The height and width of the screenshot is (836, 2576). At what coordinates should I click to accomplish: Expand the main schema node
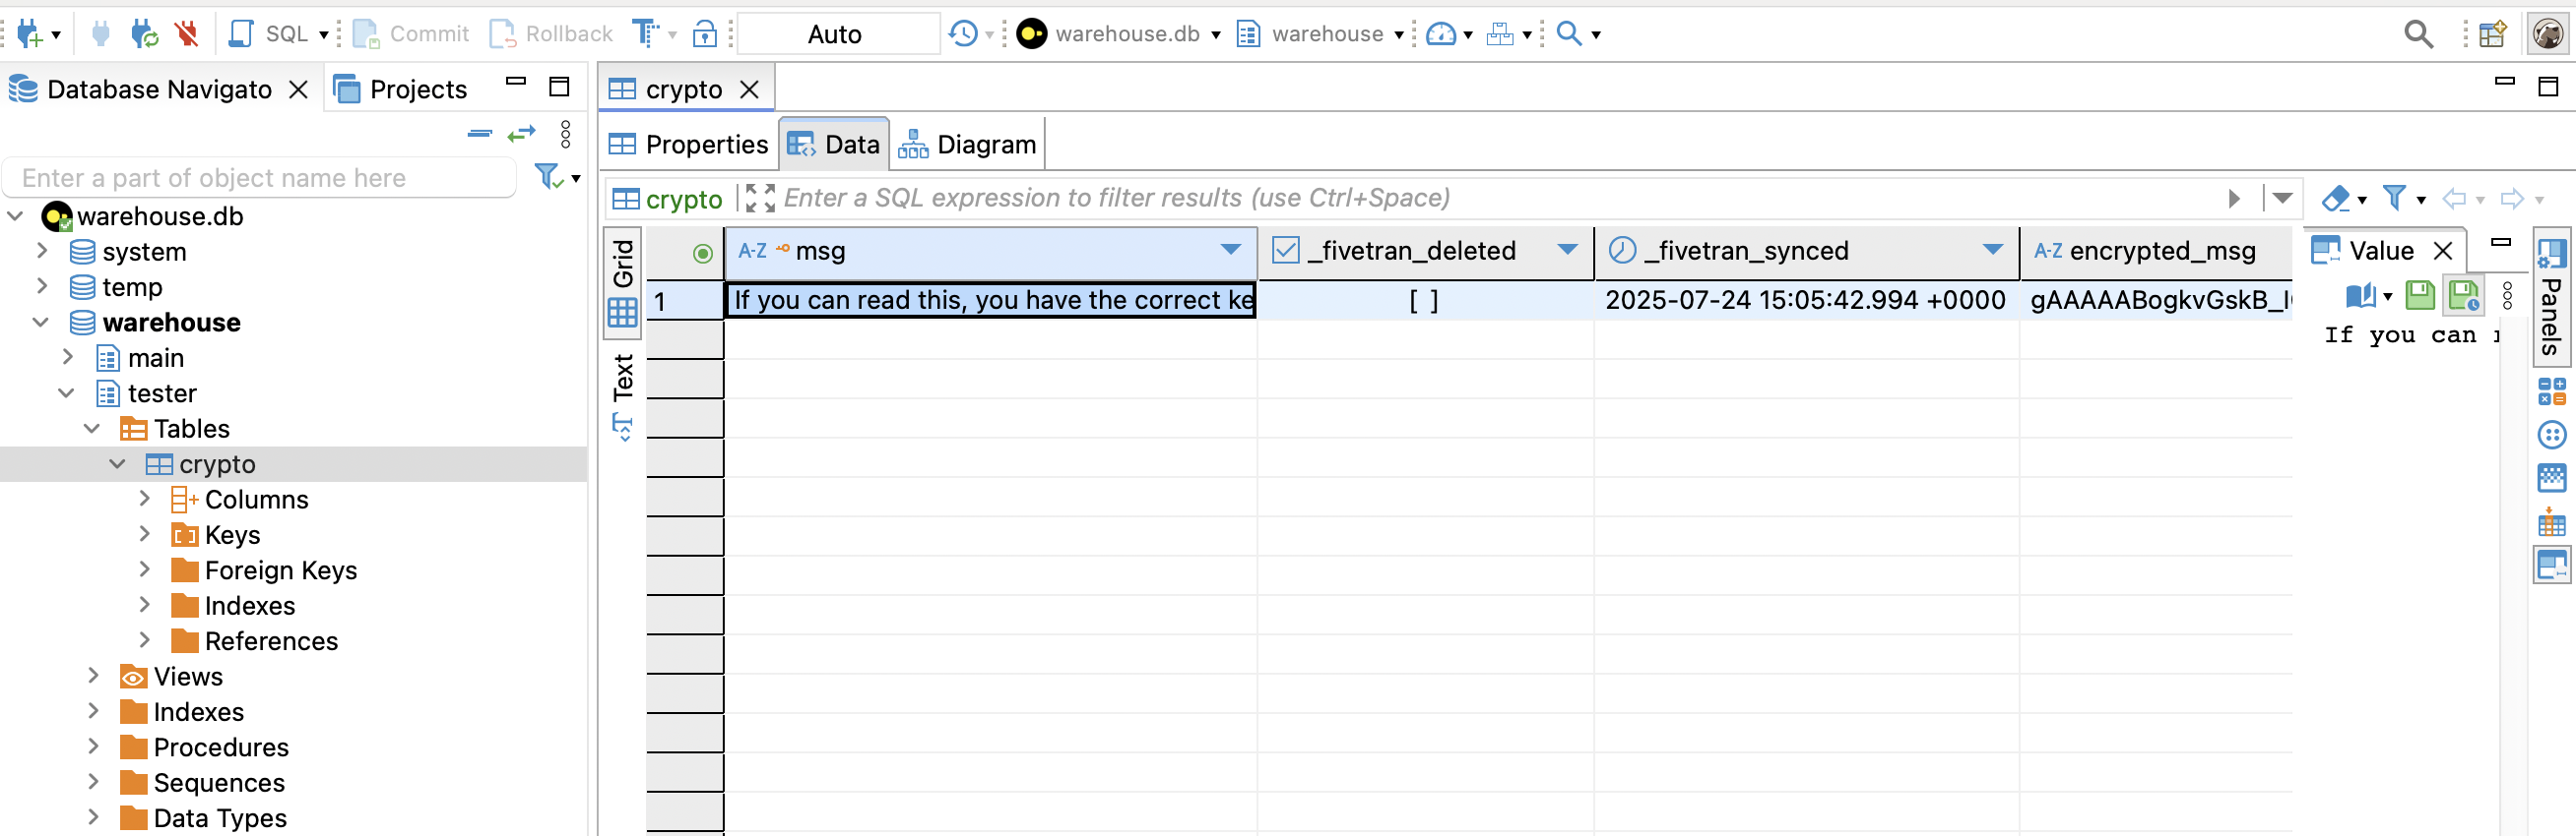(68, 358)
